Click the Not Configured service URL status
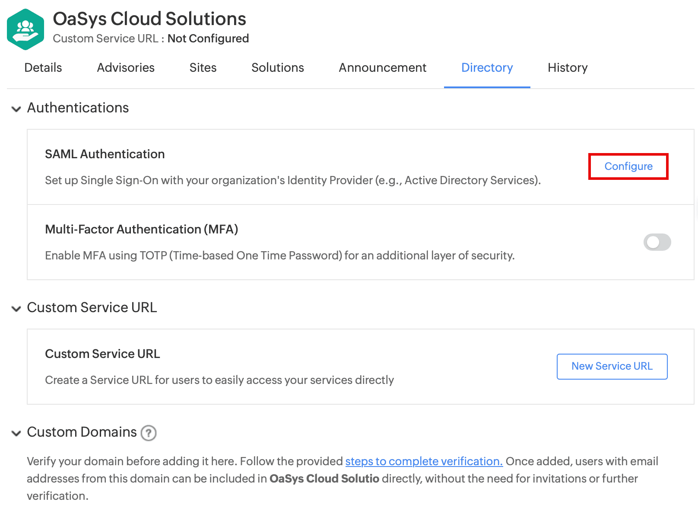The image size is (698, 505). coord(208,38)
